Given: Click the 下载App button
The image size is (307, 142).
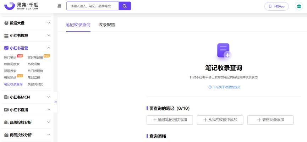Looking at the screenshot, I should pyautogui.click(x=276, y=6).
